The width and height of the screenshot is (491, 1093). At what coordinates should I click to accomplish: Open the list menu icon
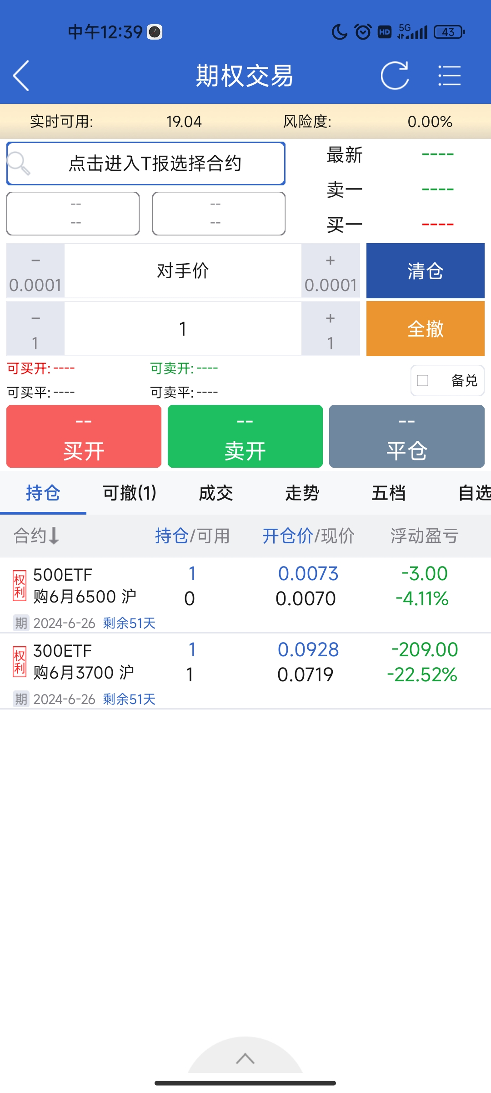point(449,76)
